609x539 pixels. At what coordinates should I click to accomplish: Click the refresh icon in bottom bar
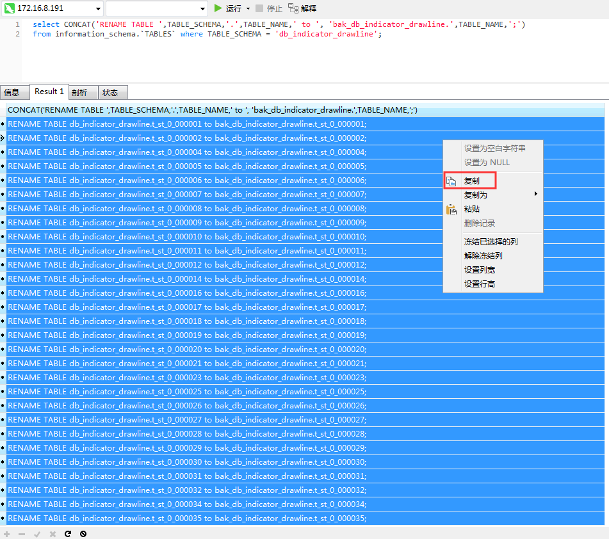coord(68,534)
